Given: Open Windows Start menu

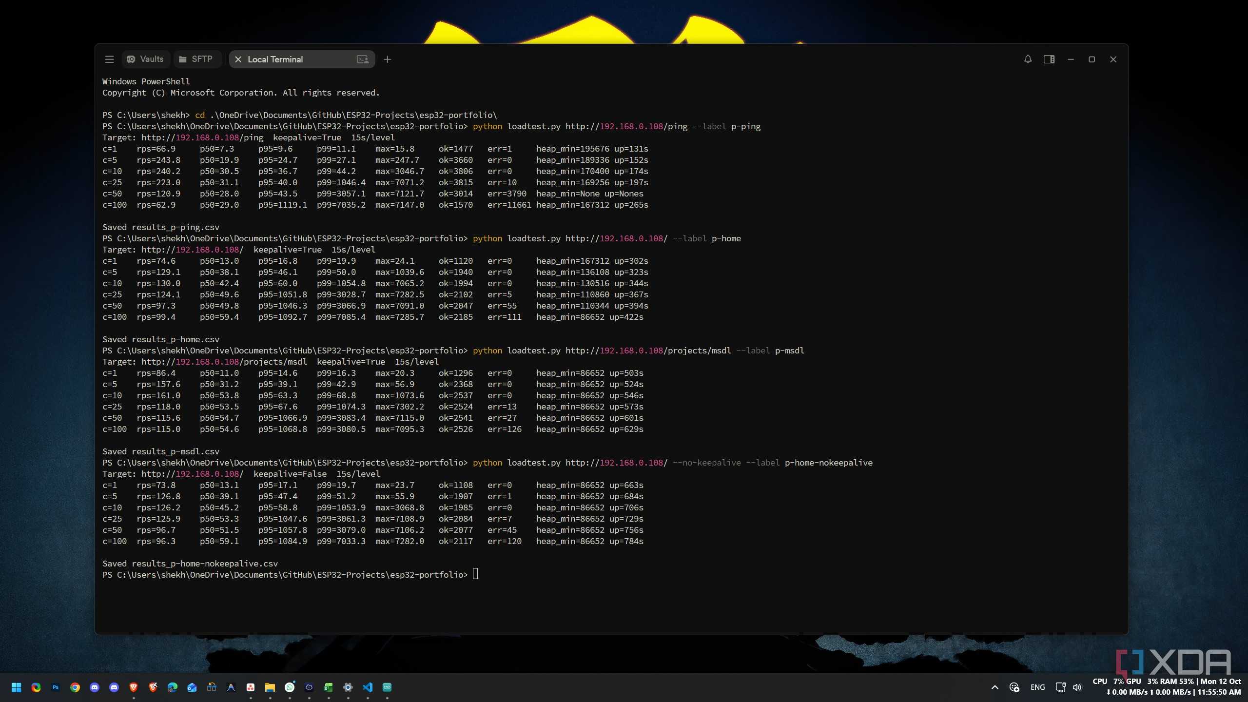Looking at the screenshot, I should [x=16, y=687].
